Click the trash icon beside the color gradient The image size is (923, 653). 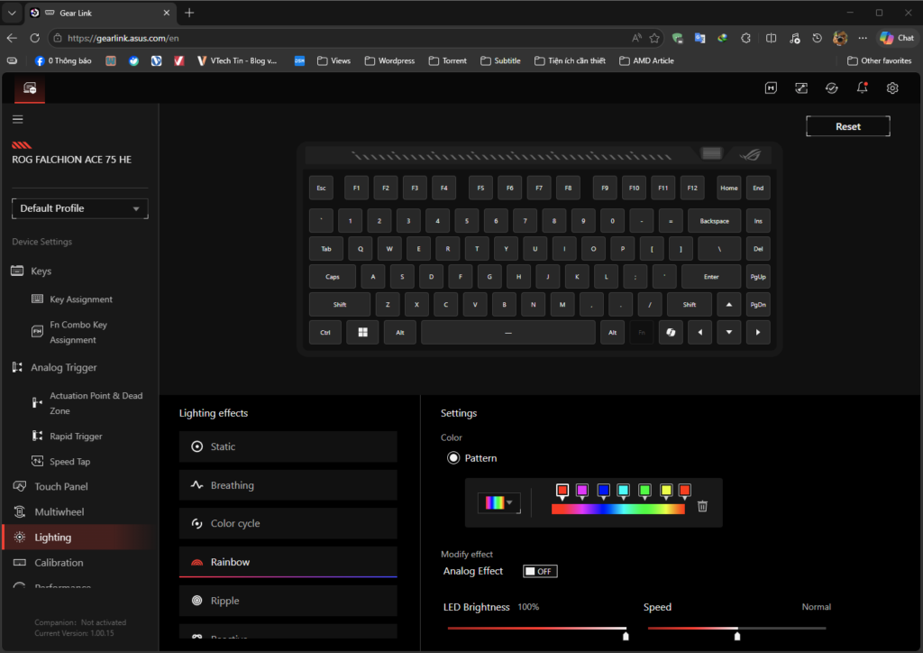click(703, 506)
